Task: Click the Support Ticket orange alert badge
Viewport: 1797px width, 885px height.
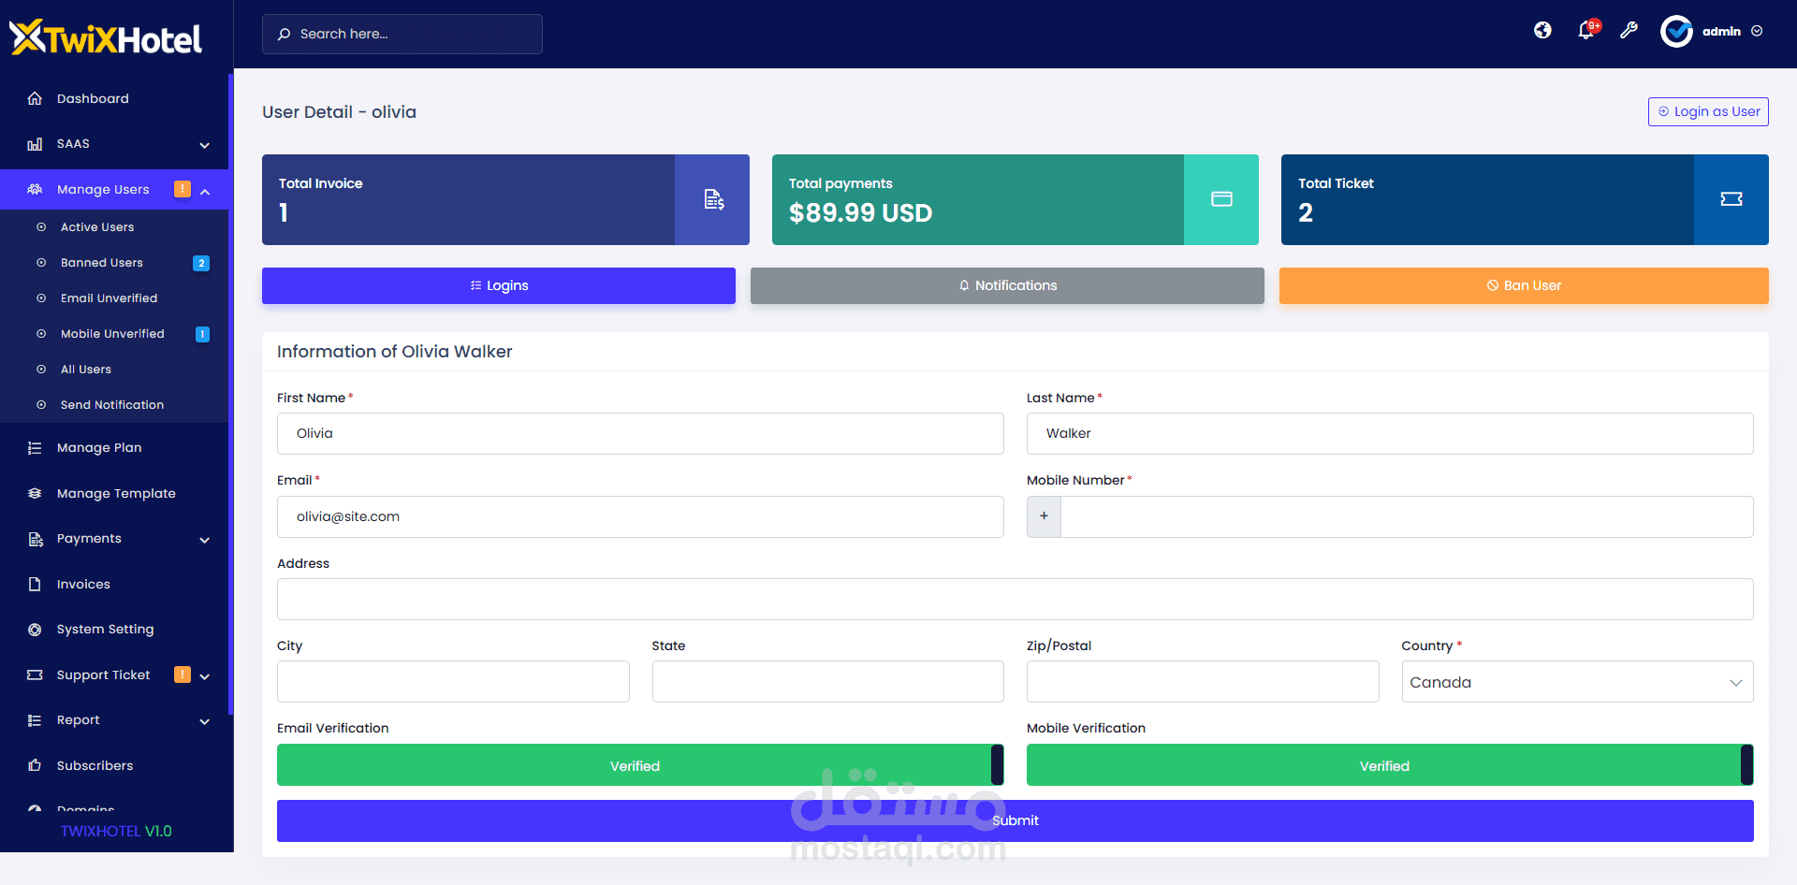Action: [x=183, y=675]
